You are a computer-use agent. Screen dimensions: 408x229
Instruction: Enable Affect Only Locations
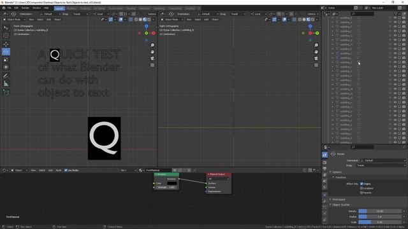click(361, 188)
